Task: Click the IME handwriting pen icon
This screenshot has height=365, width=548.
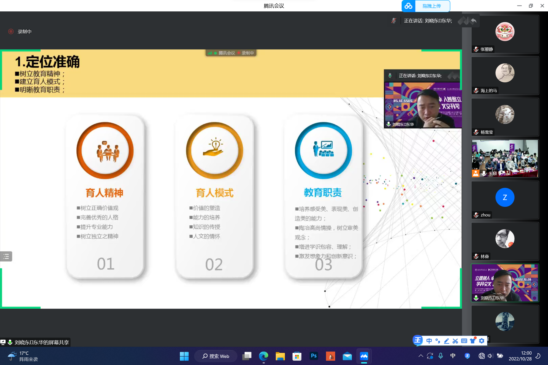Action: click(447, 341)
